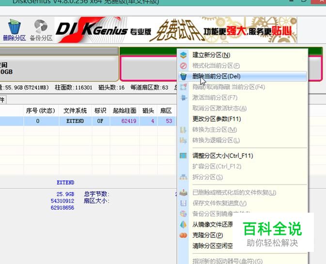
Task: Choose 删除当前分区(Del) menu entry
Action: 242,76
